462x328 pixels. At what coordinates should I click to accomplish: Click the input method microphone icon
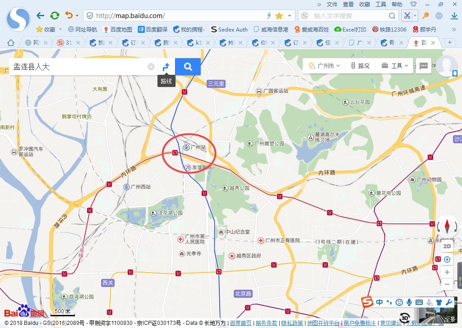[409, 302]
